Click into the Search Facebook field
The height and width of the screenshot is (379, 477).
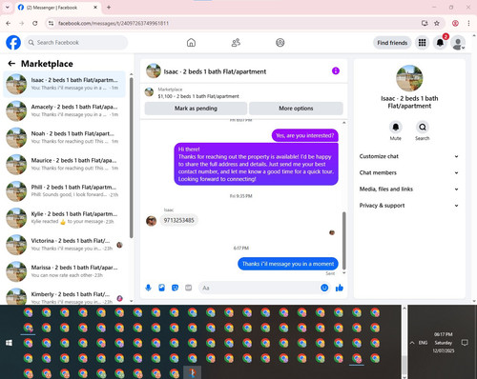76,43
